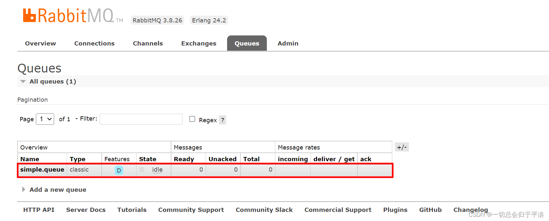Click the 'idle' state text

(157, 169)
